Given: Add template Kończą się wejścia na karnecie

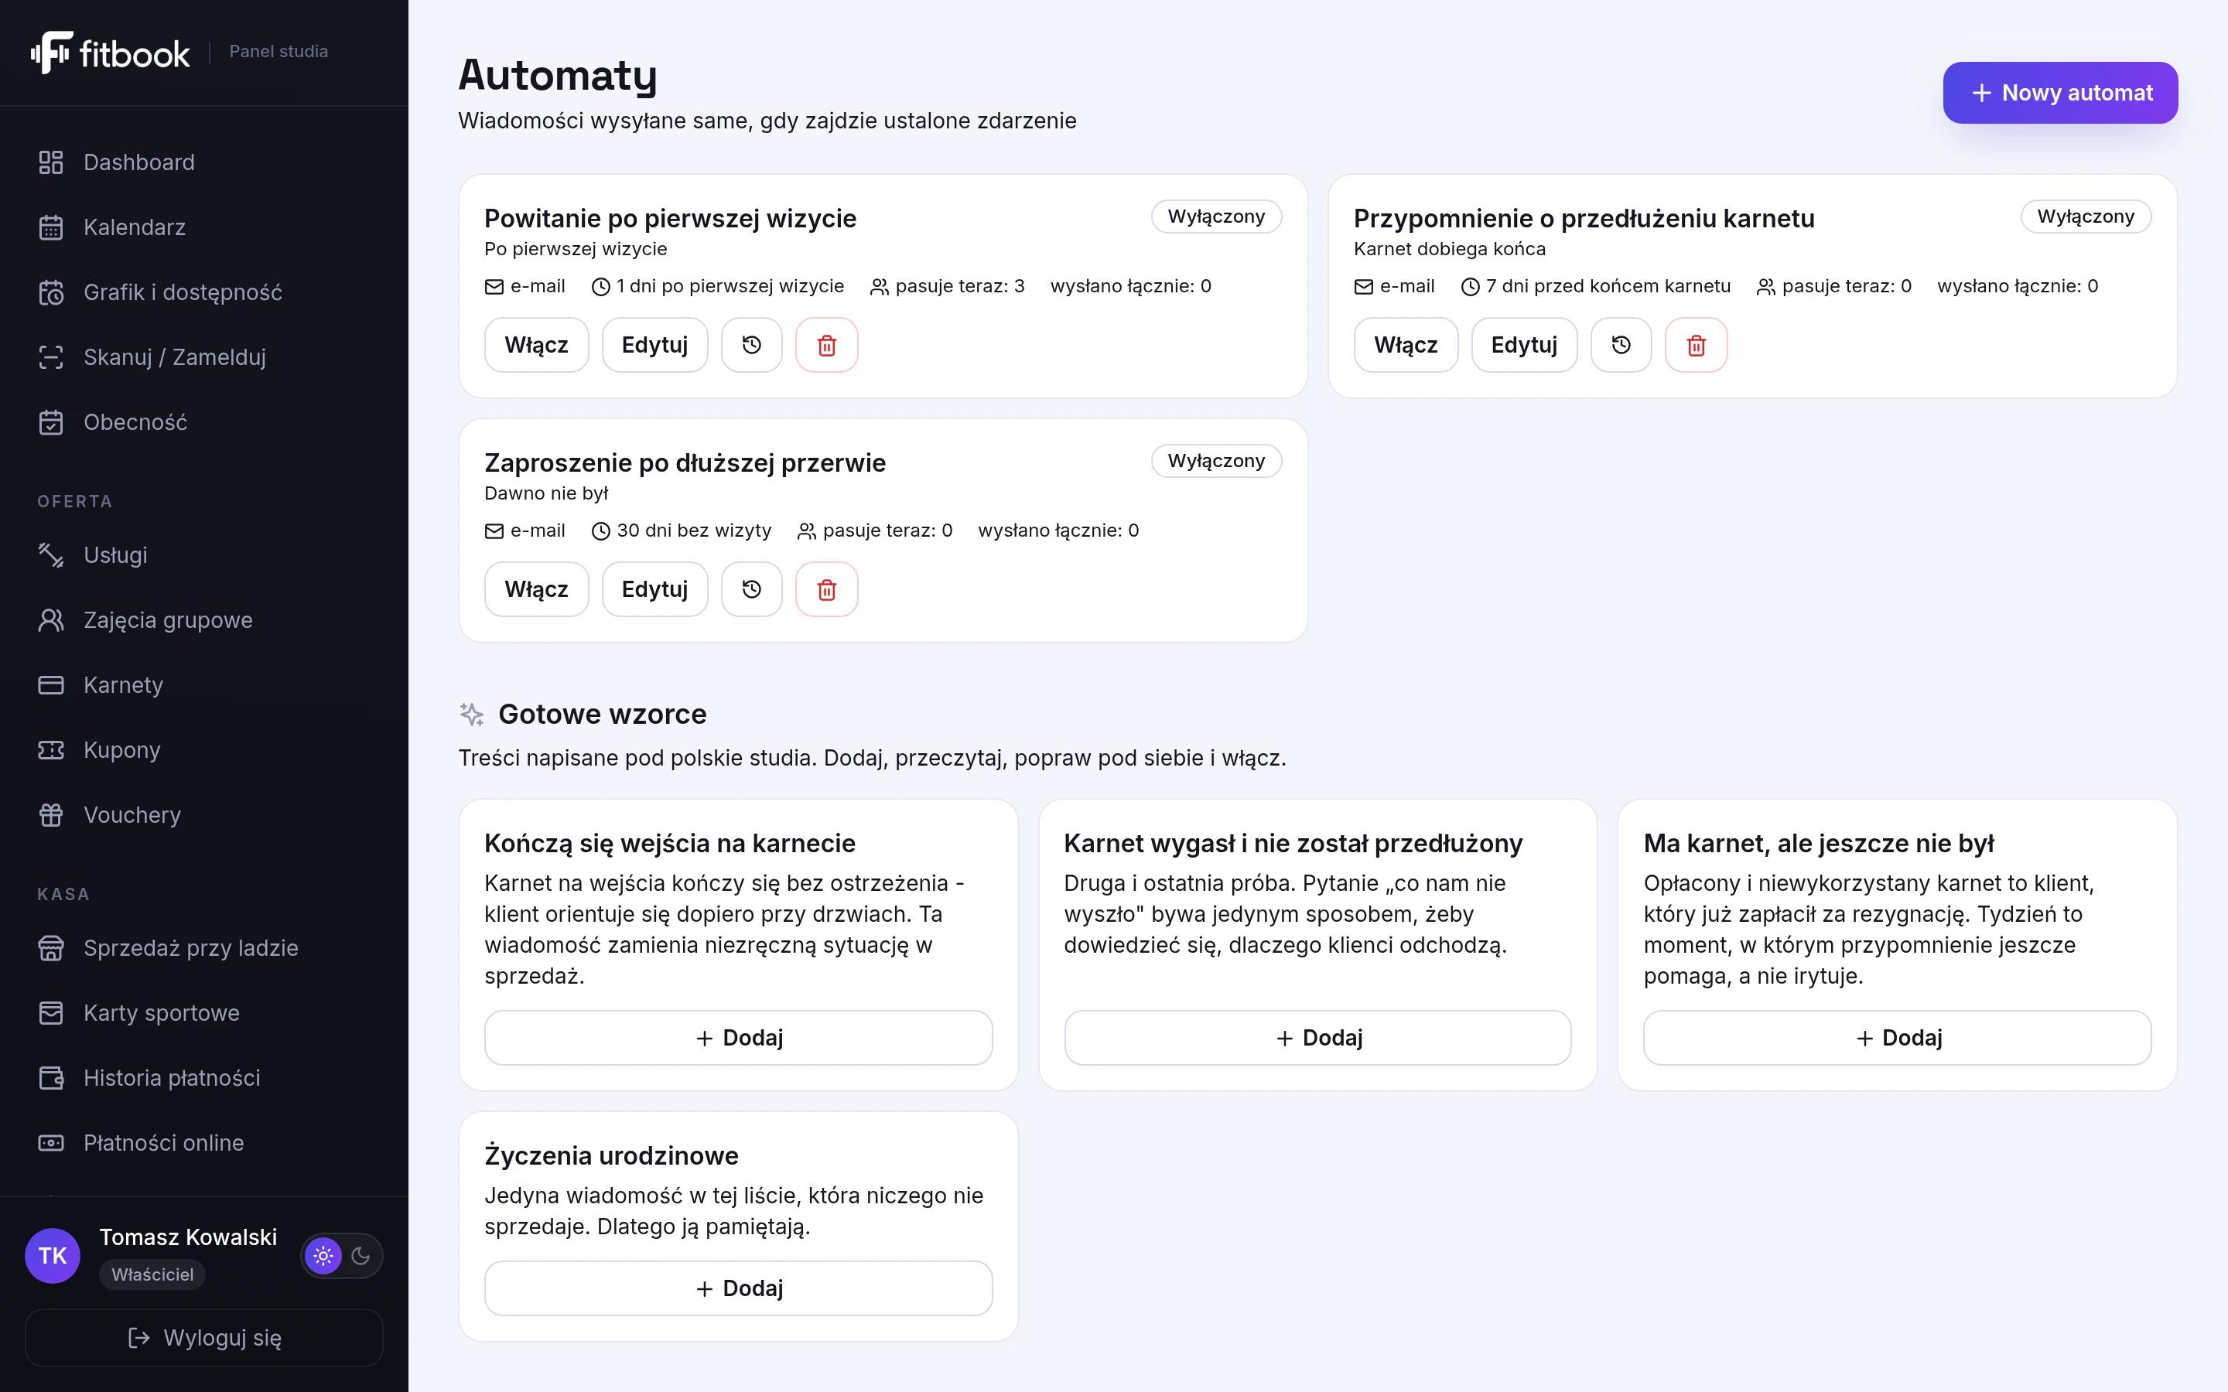Looking at the screenshot, I should (738, 1038).
